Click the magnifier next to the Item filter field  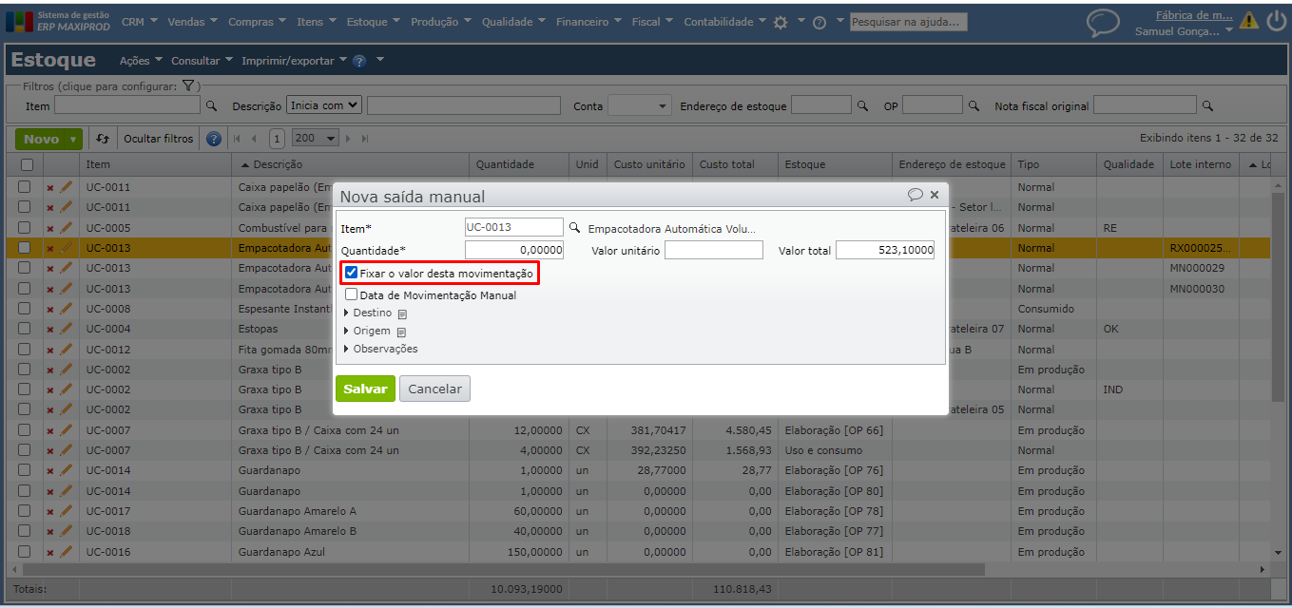click(212, 105)
